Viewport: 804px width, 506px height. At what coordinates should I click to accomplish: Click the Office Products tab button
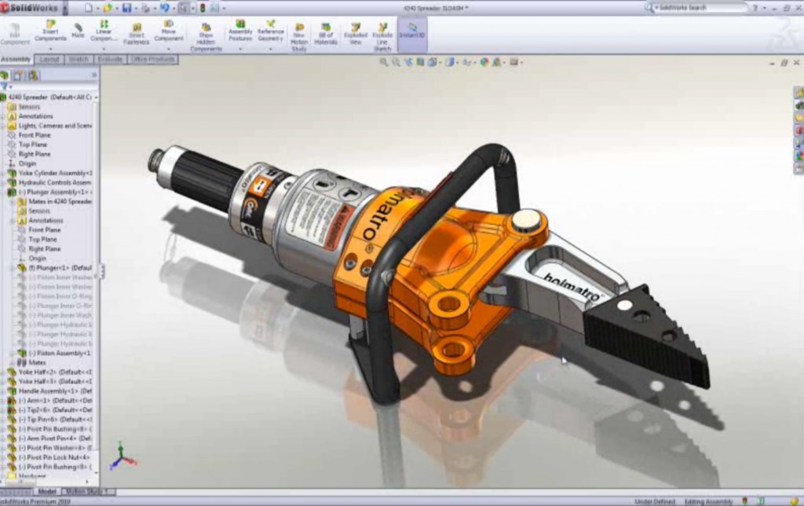pos(152,59)
